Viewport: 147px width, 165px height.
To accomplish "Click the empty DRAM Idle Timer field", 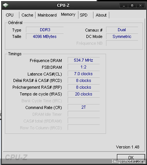I will [83, 114].
